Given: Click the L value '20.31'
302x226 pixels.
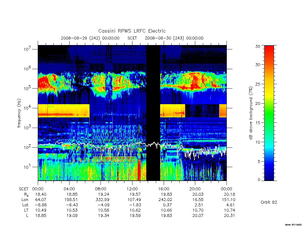Looking at the screenshot, I should (x=229, y=216).
